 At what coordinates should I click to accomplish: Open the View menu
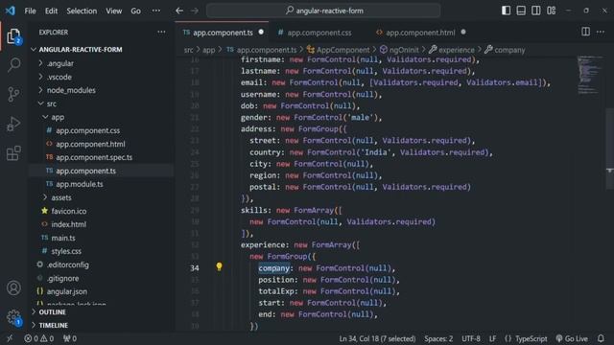coord(113,11)
